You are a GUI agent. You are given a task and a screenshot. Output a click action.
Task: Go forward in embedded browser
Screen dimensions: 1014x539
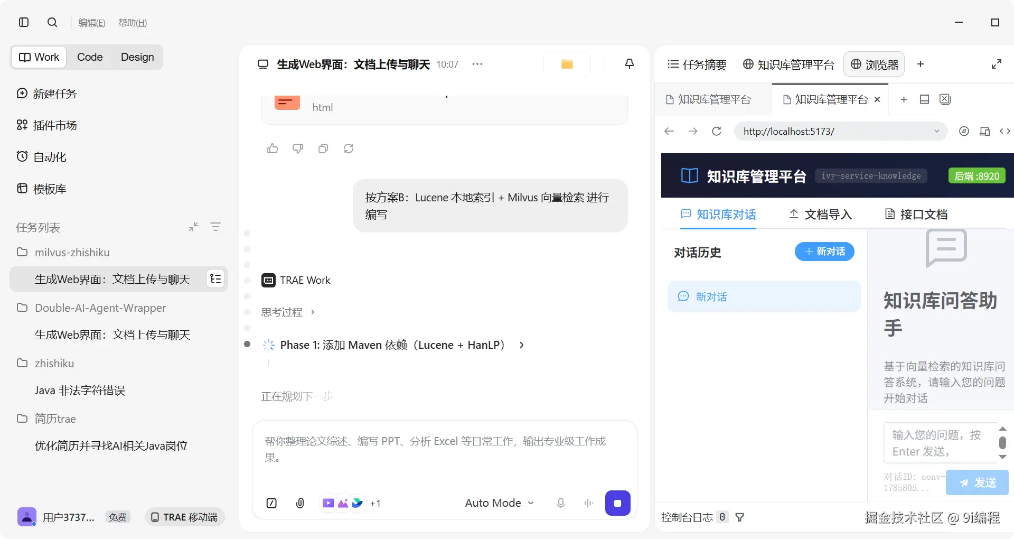pyautogui.click(x=693, y=131)
